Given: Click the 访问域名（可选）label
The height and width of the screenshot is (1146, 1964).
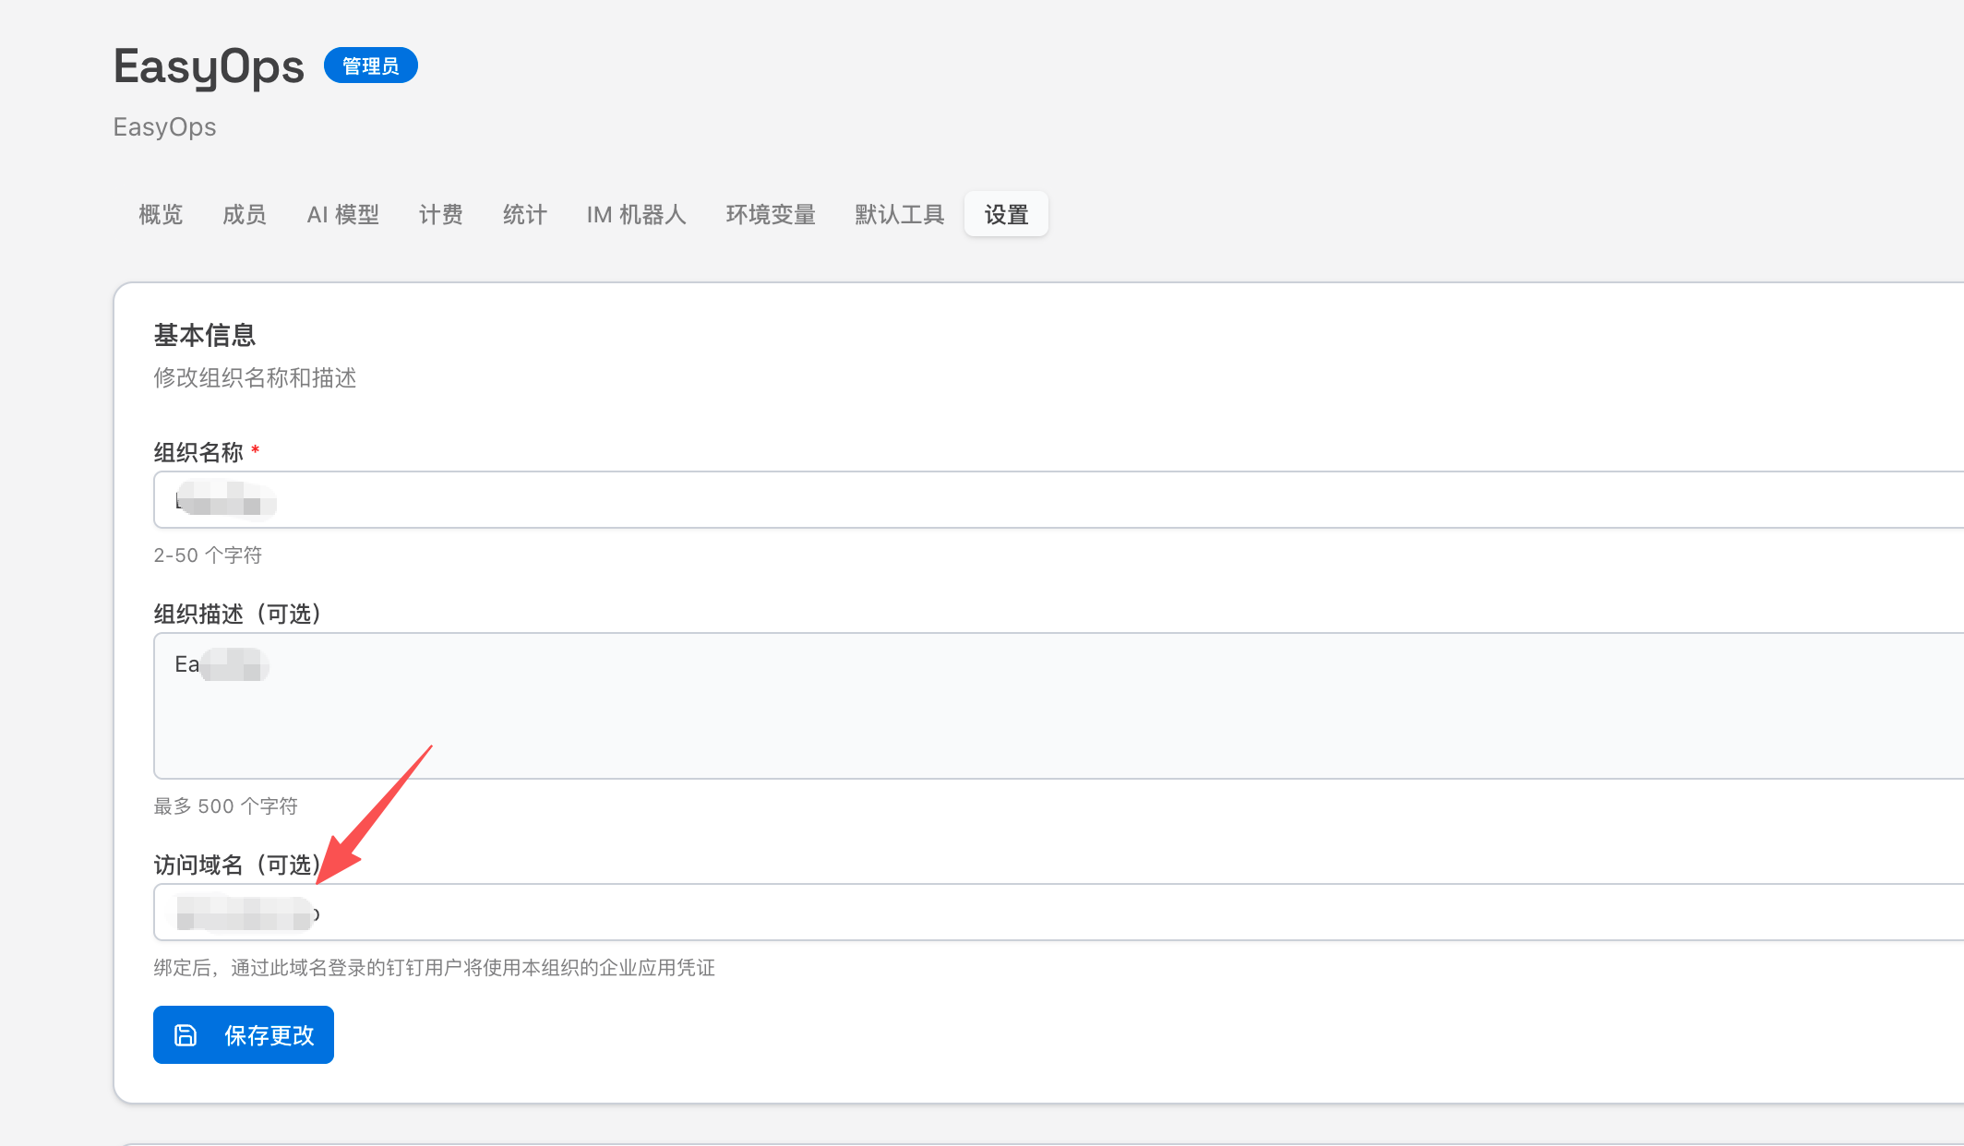Looking at the screenshot, I should 236,865.
